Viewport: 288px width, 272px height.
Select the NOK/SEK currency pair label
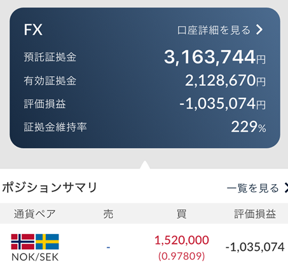(35, 257)
